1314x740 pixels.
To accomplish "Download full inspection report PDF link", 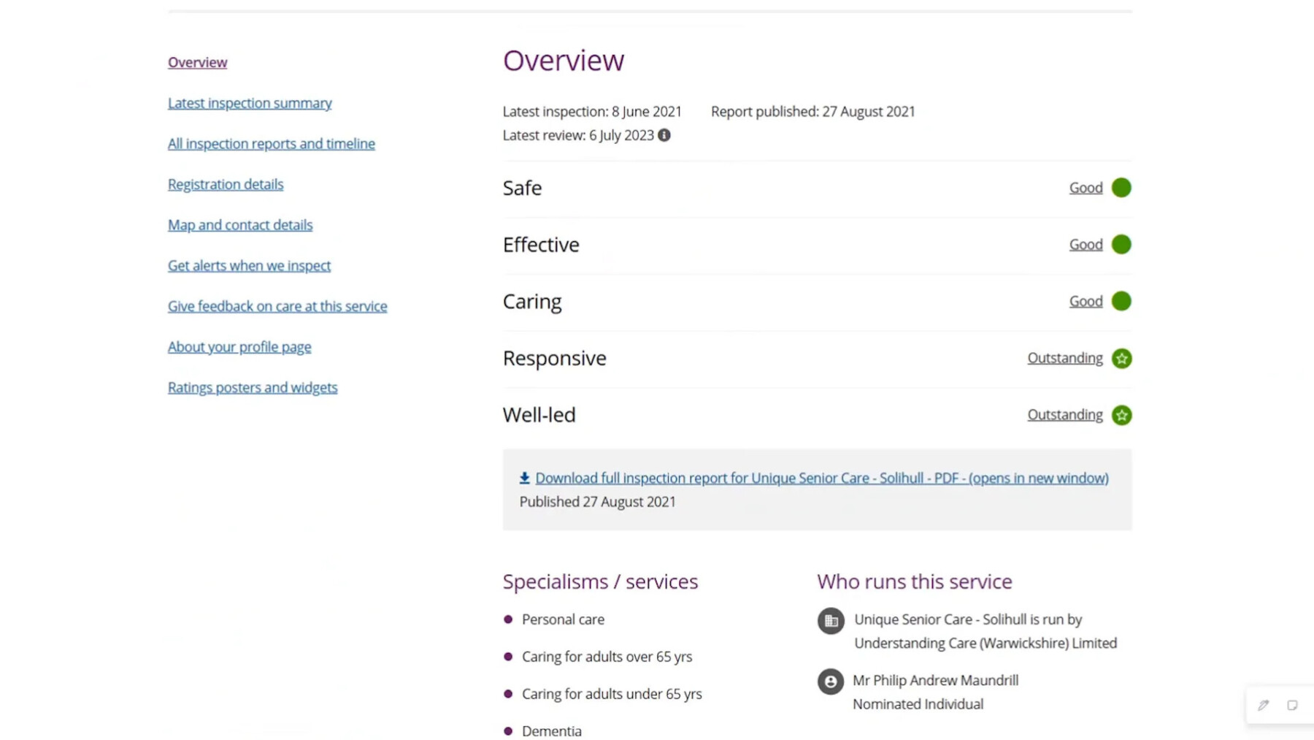I will [822, 478].
